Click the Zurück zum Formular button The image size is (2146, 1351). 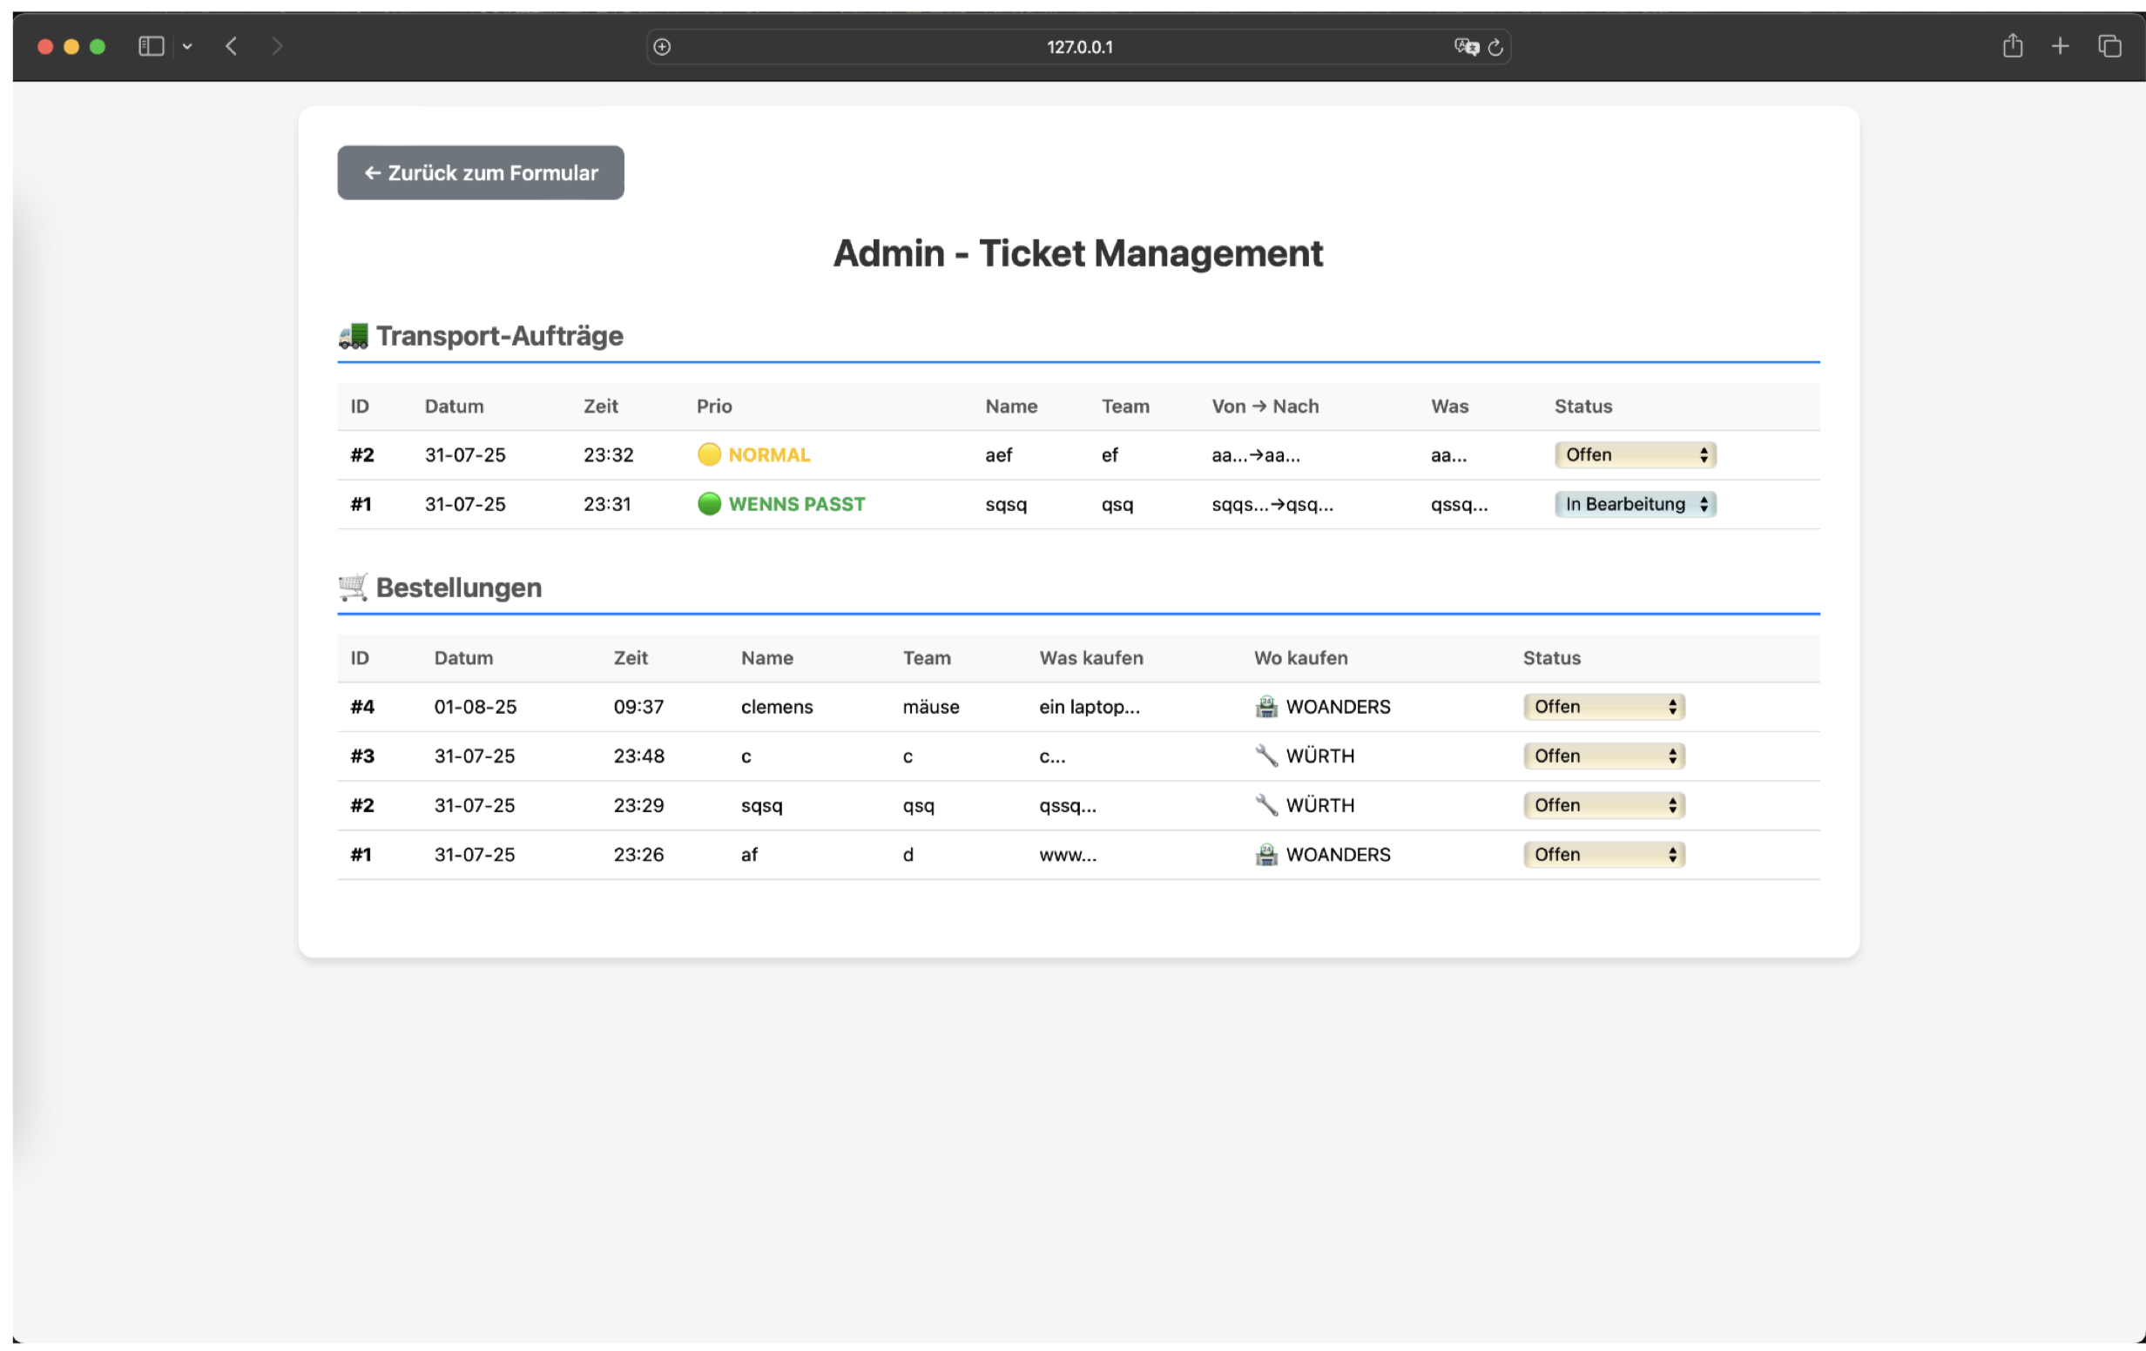(x=481, y=172)
